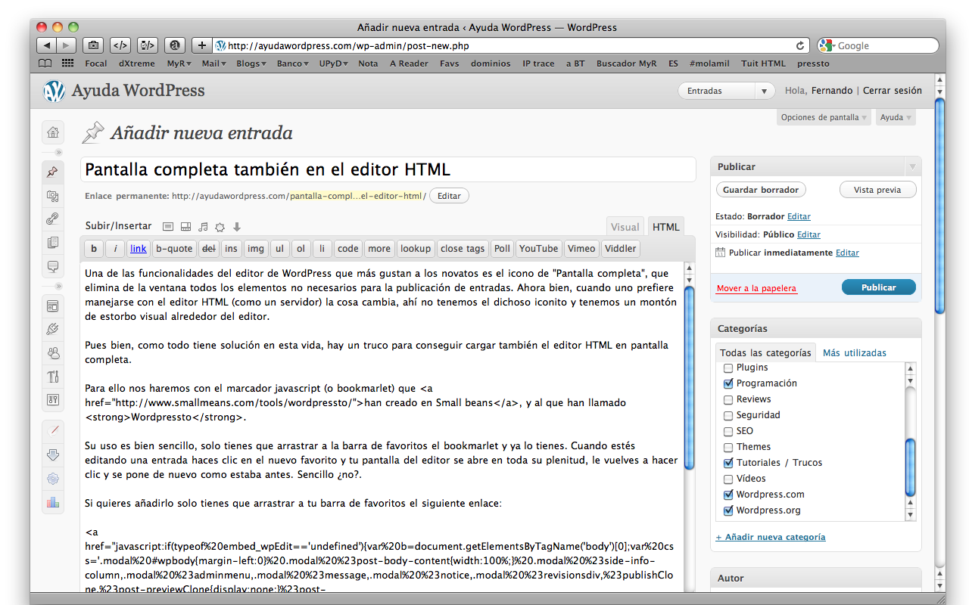Check the Vídeos category checkbox

click(728, 479)
